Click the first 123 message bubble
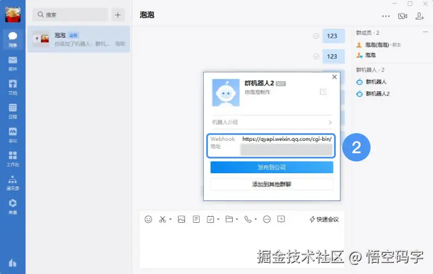The width and height of the screenshot is (433, 274). (333, 36)
